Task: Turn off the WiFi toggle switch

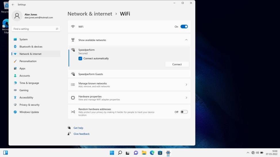Action: point(184,27)
